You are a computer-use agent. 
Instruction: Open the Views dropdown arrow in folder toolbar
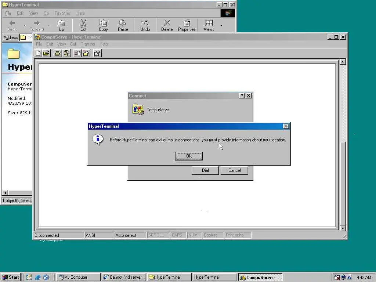(221, 25)
